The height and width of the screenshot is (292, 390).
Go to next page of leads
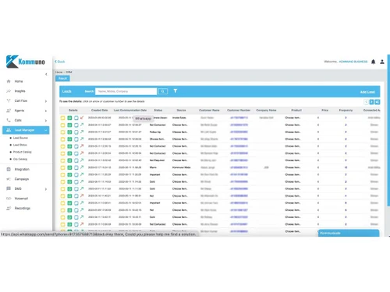point(371,102)
